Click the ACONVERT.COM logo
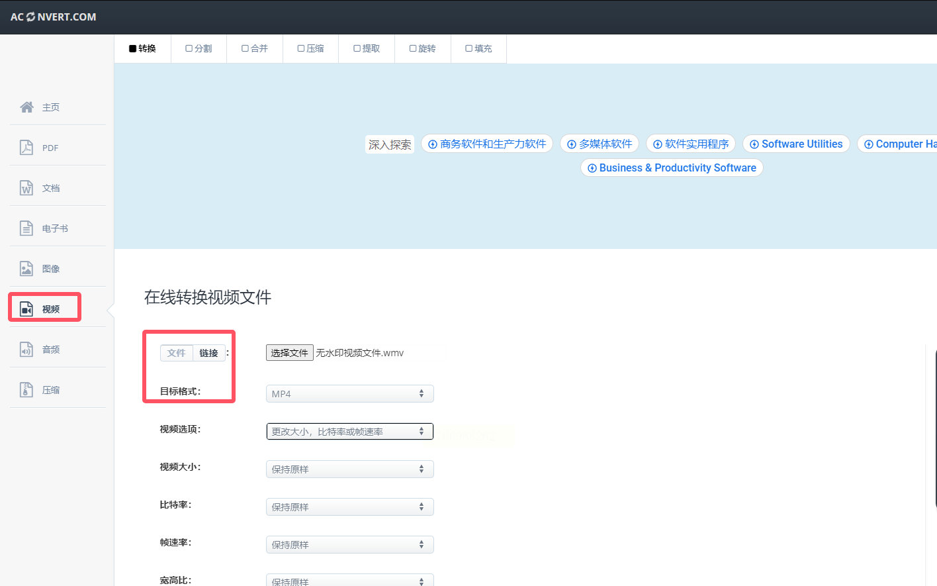This screenshot has width=937, height=586. (x=54, y=17)
